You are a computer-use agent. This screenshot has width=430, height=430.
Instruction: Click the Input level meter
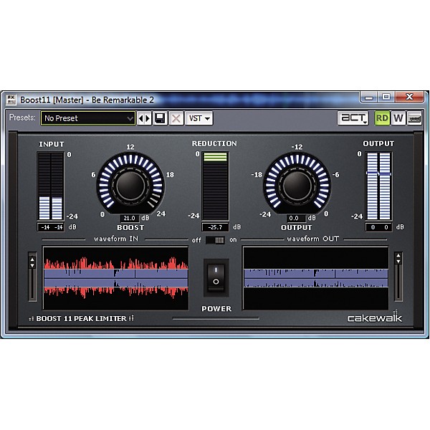51,186
